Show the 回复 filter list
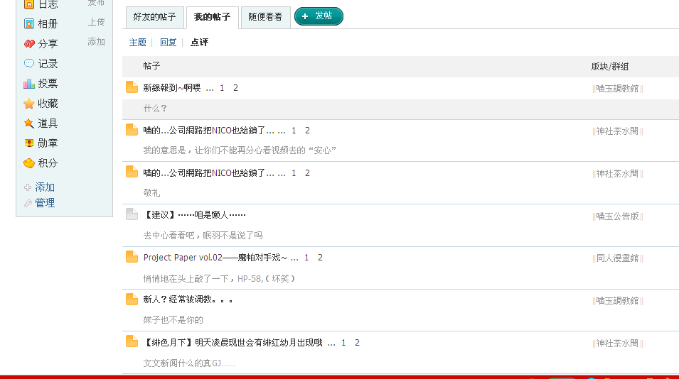679x379 pixels. 168,43
